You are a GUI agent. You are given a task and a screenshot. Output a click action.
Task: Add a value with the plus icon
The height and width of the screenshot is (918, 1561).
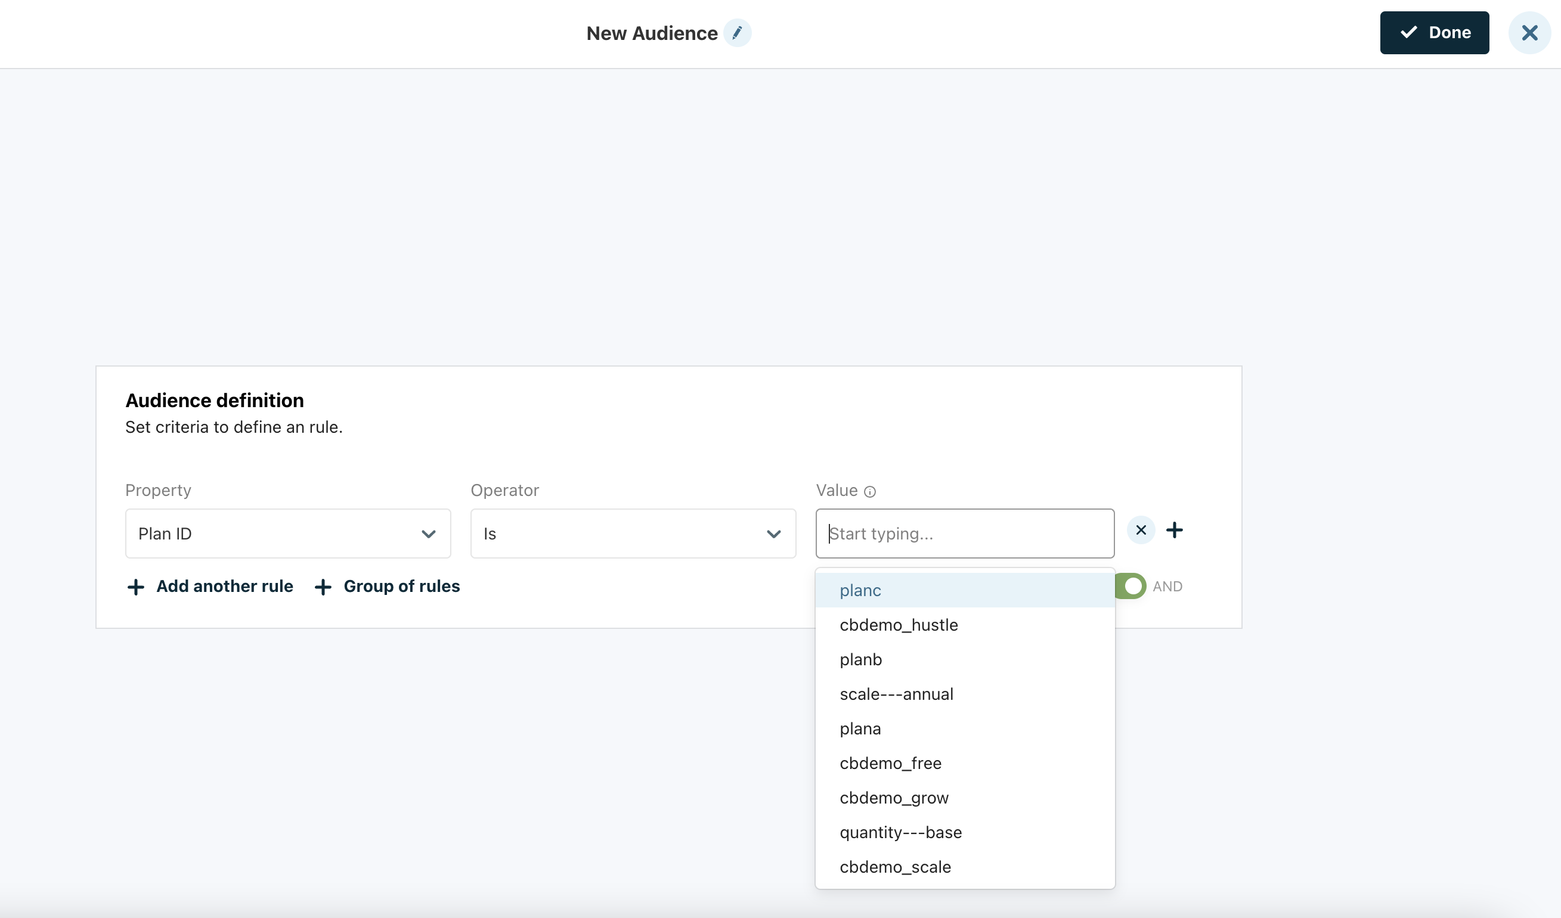click(1174, 531)
